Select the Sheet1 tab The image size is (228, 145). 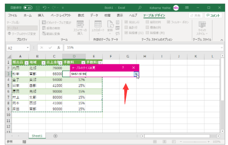37,136
